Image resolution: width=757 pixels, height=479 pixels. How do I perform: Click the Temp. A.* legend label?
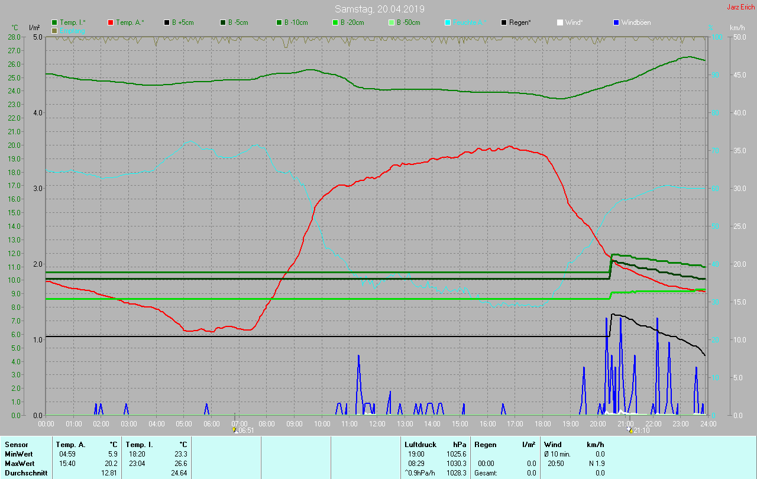point(130,22)
